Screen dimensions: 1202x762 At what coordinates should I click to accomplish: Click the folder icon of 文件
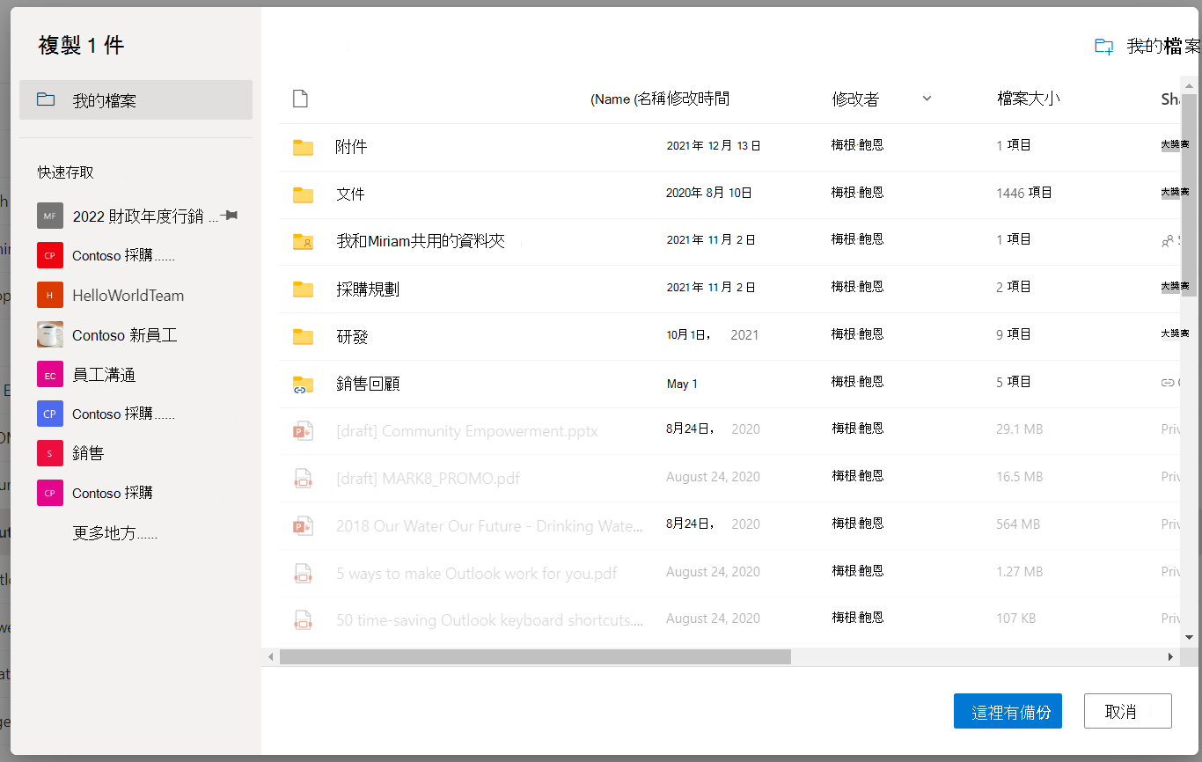(x=303, y=194)
